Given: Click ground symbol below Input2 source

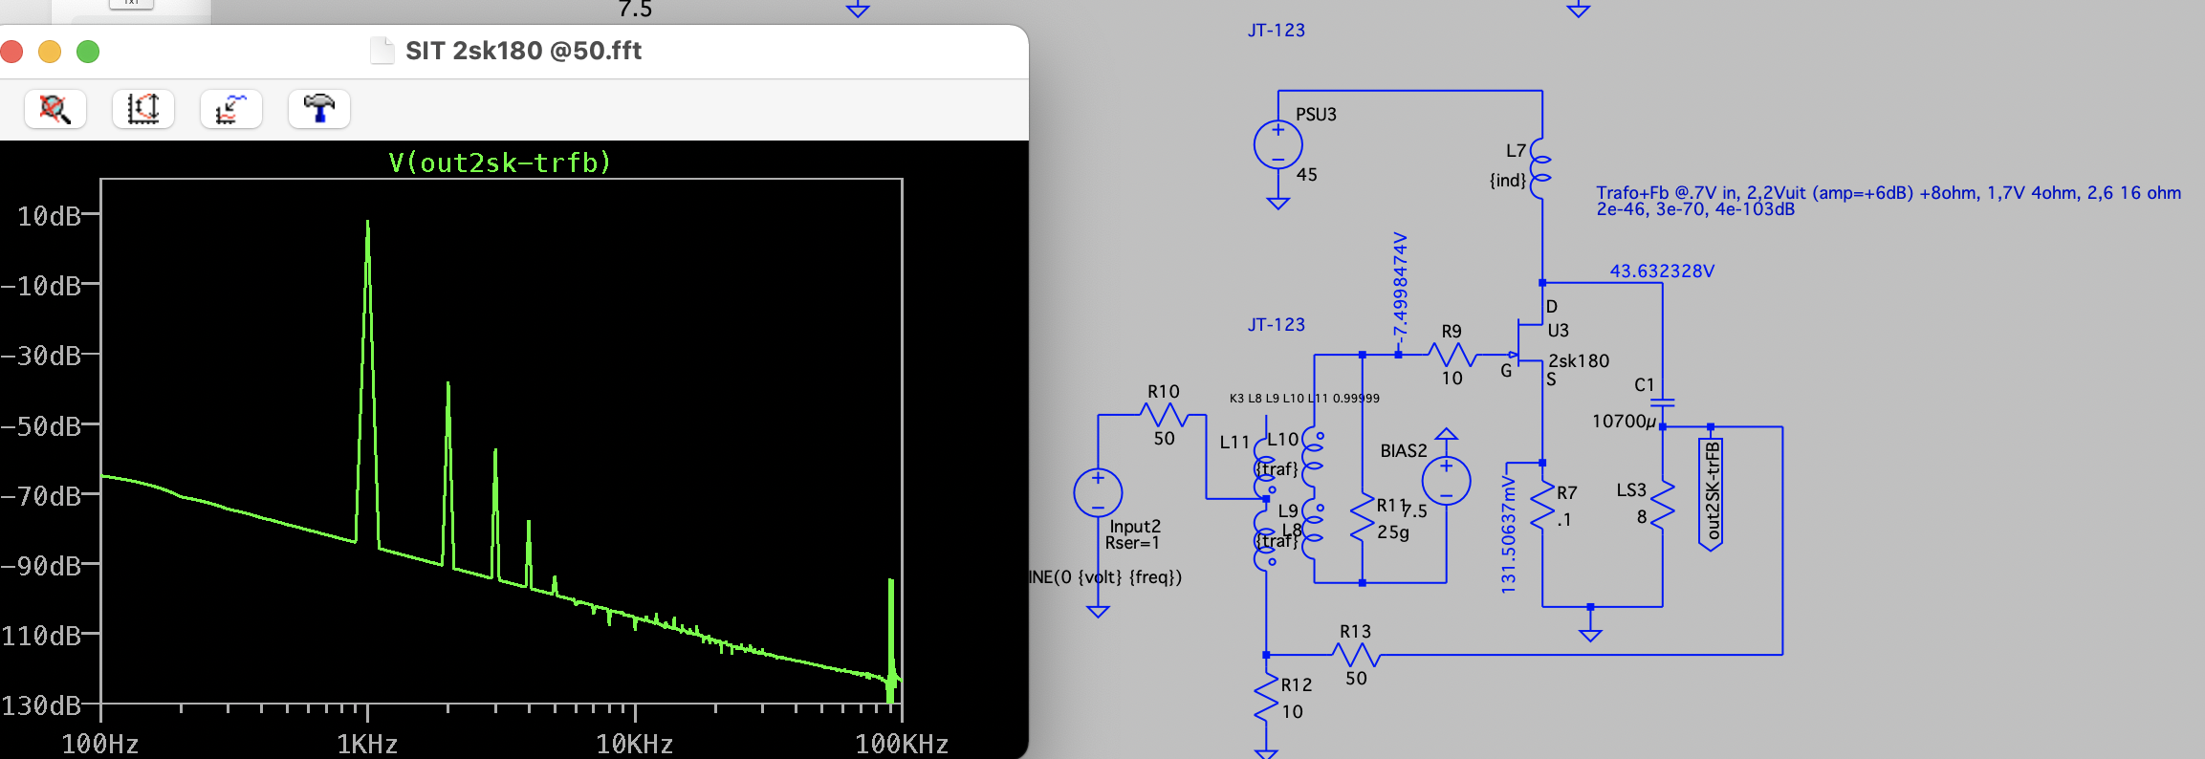Looking at the screenshot, I should 1098,611.
